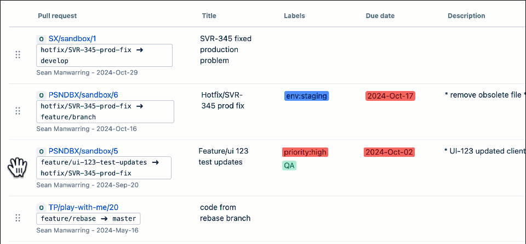Grab the drag handle for SX/sandbox/1 row
The width and height of the screenshot is (526, 244).
click(x=18, y=55)
